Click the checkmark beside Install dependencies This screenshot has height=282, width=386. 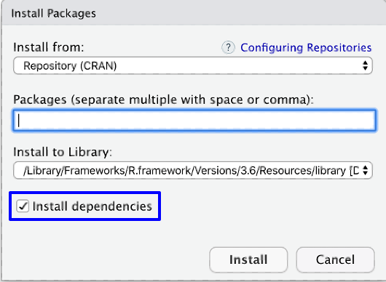[23, 206]
